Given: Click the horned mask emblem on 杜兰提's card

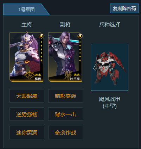Looking at the screenshot, I should (x=68, y=75).
